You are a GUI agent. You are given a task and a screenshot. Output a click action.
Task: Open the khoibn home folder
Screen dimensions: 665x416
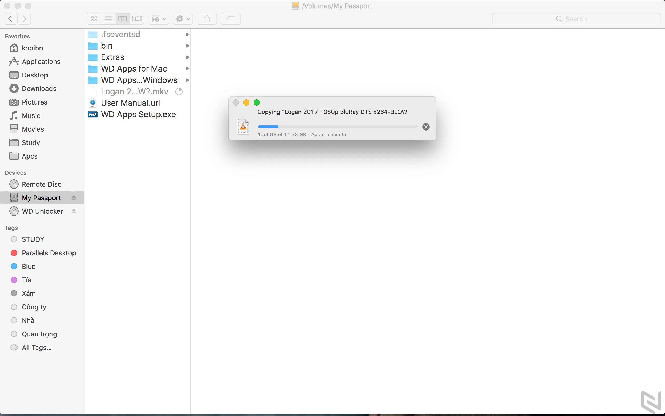(x=42, y=48)
